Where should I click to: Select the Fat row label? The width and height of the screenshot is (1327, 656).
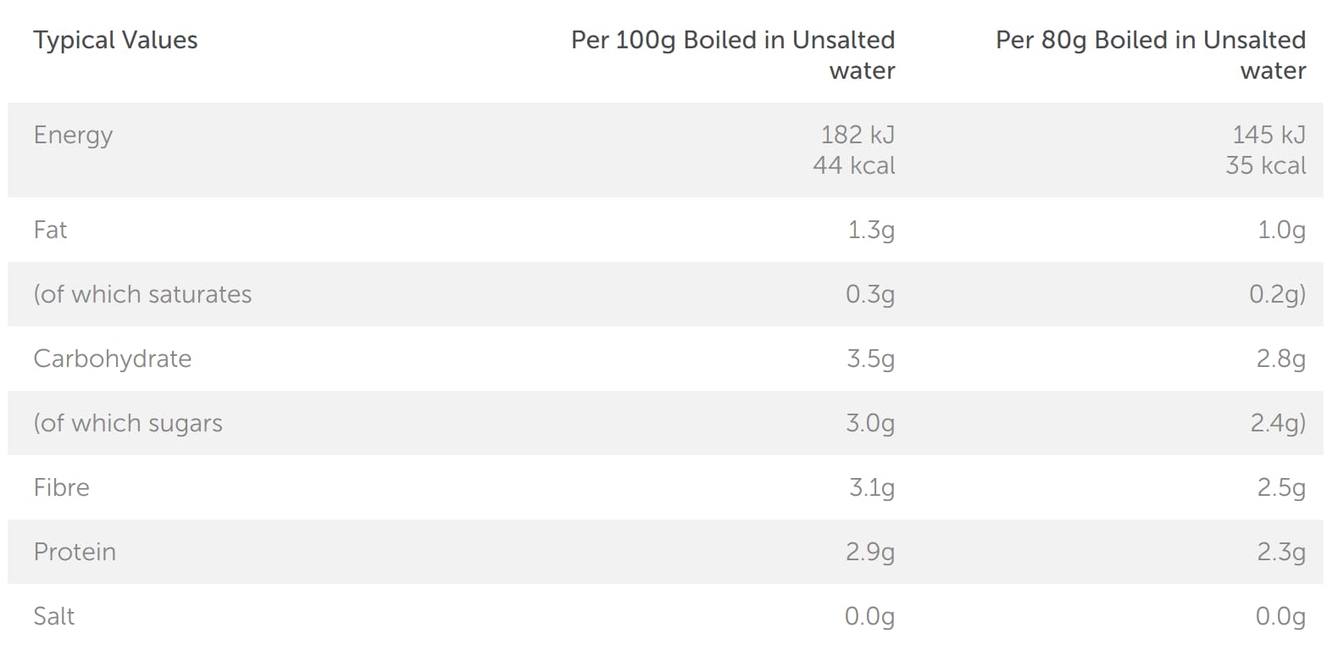(50, 230)
